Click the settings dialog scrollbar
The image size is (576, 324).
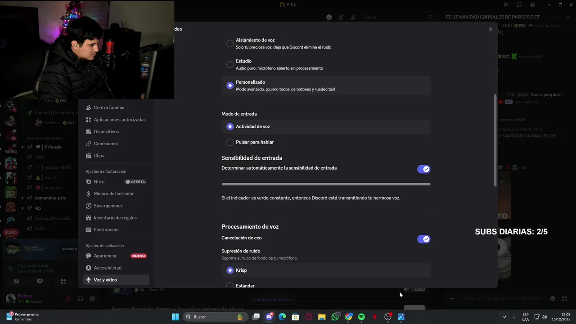tap(495, 140)
